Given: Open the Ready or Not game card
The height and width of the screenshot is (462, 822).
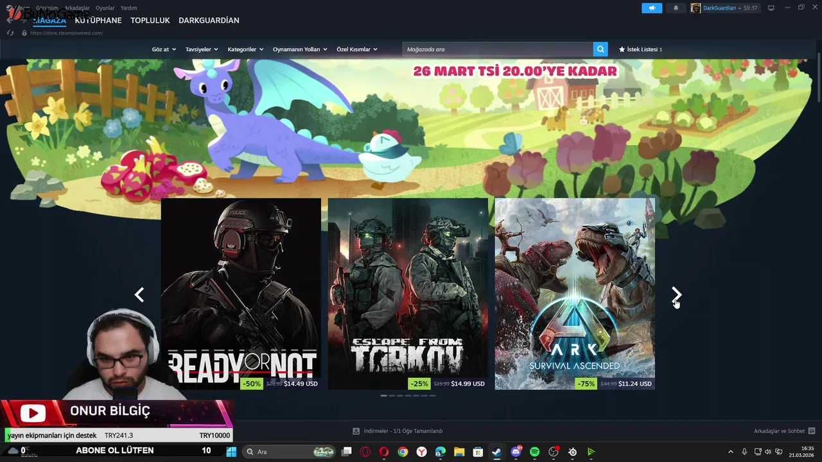Looking at the screenshot, I should point(241,294).
